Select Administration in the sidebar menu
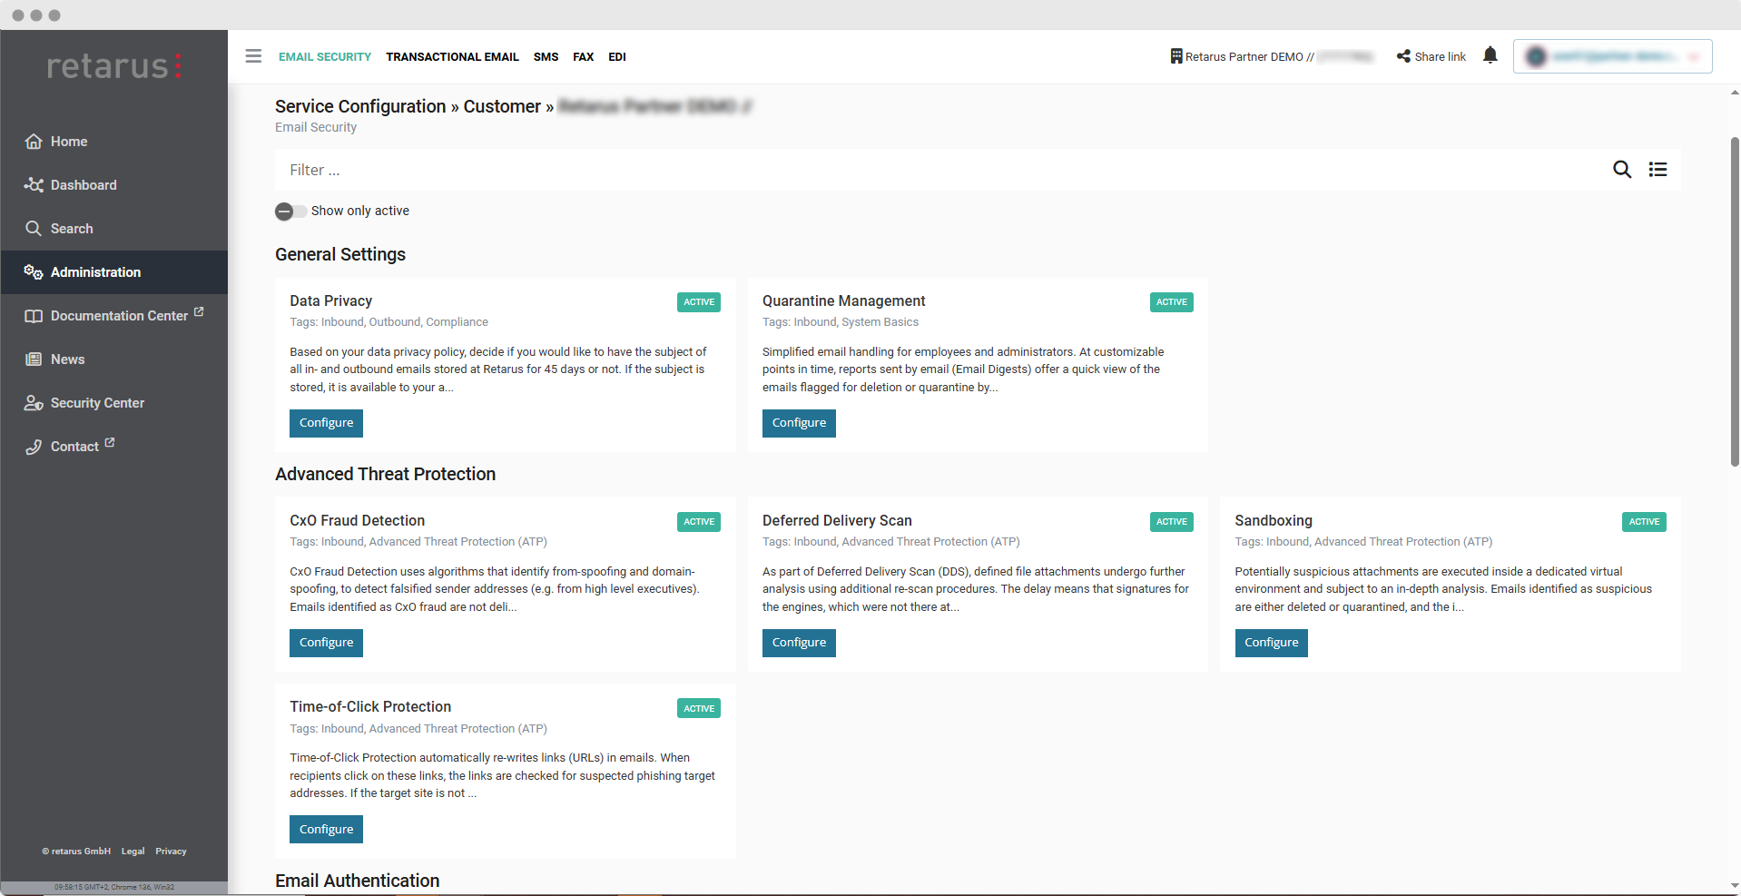Viewport: 1741px width, 896px height. tap(113, 272)
